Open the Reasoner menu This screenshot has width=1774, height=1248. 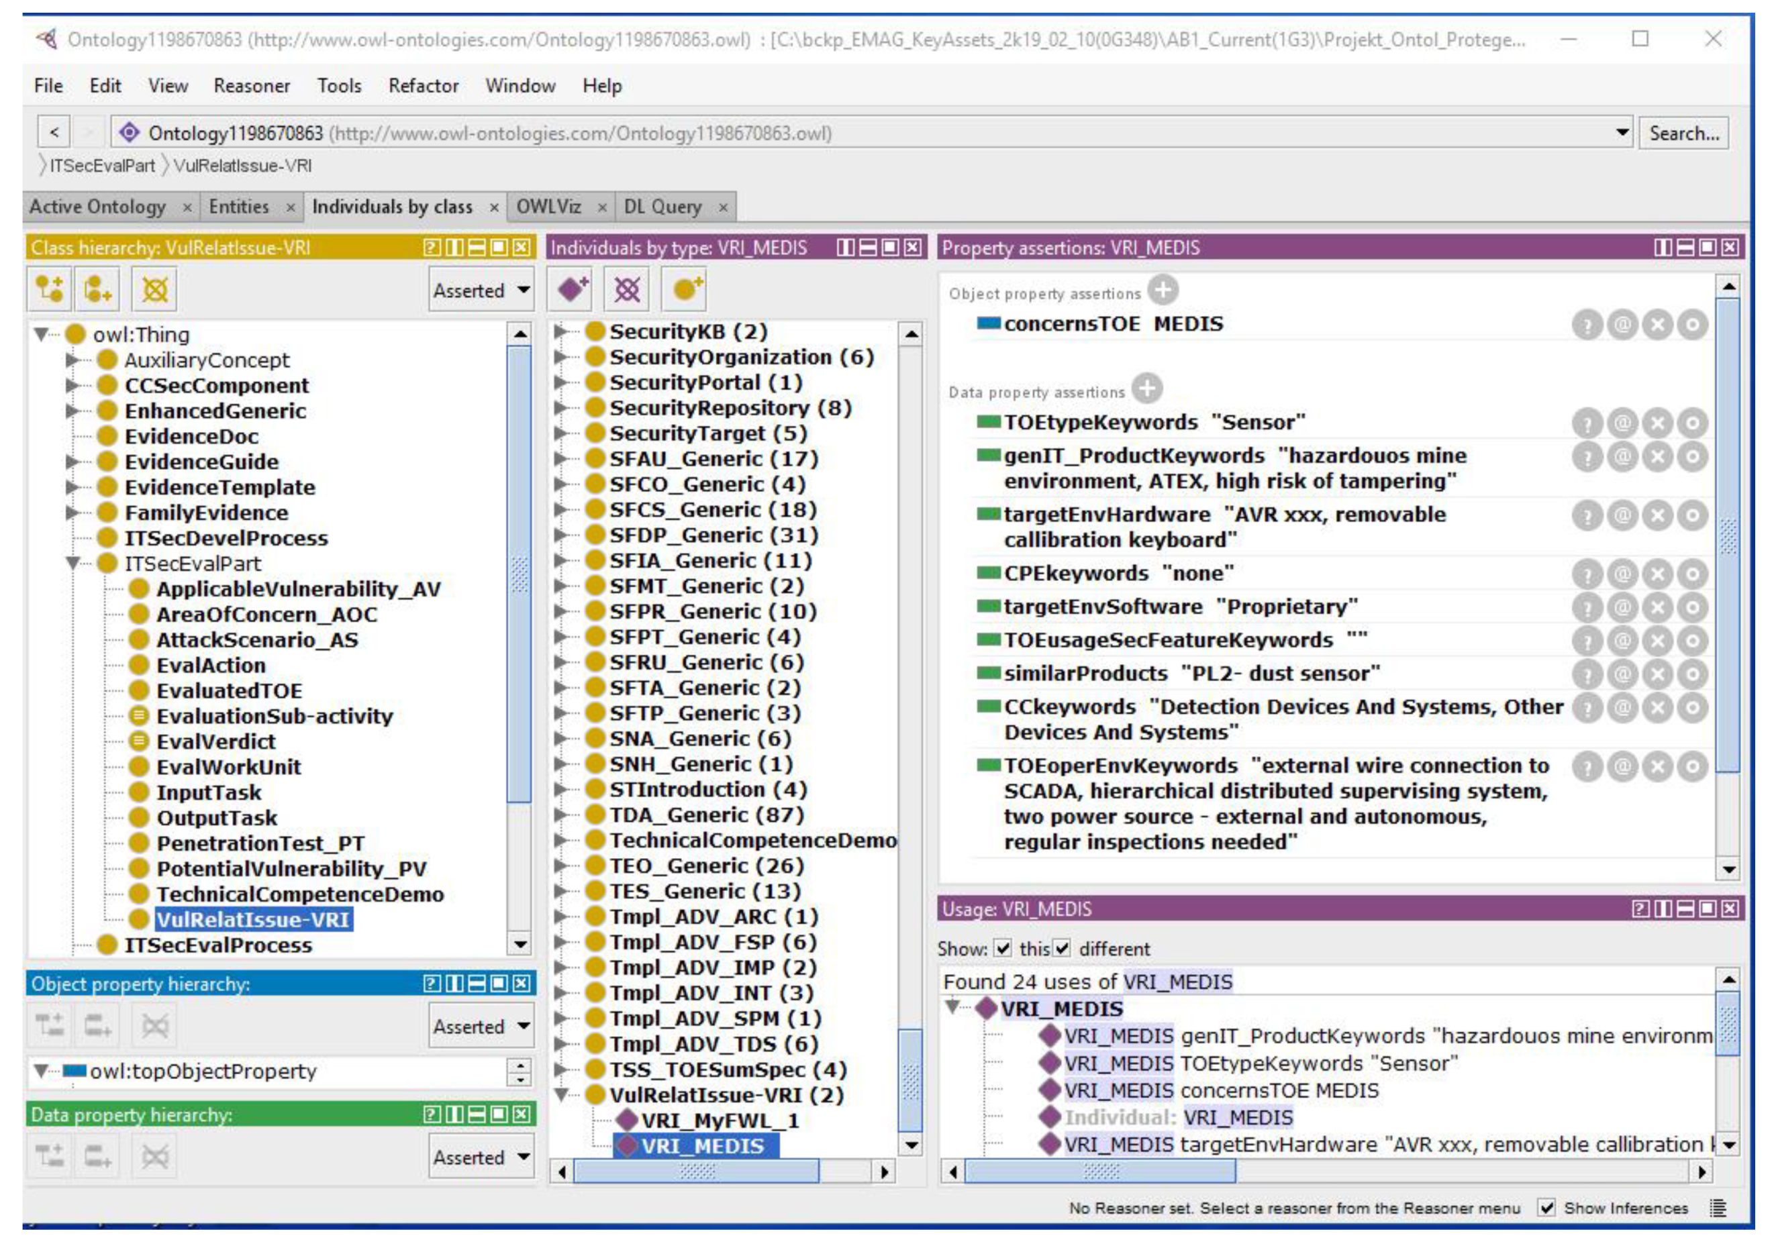(251, 86)
